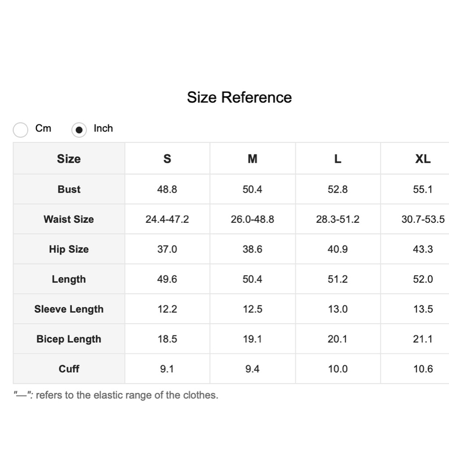Click the 24.4-47.2 waist value for S

(167, 219)
